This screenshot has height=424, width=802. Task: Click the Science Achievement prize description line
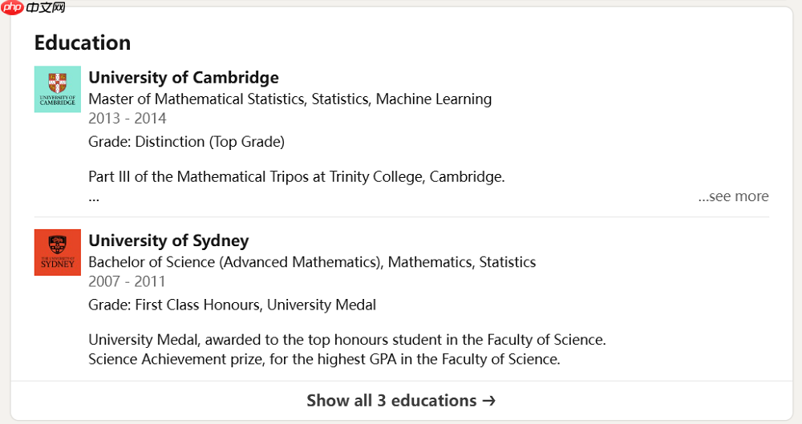(x=324, y=359)
